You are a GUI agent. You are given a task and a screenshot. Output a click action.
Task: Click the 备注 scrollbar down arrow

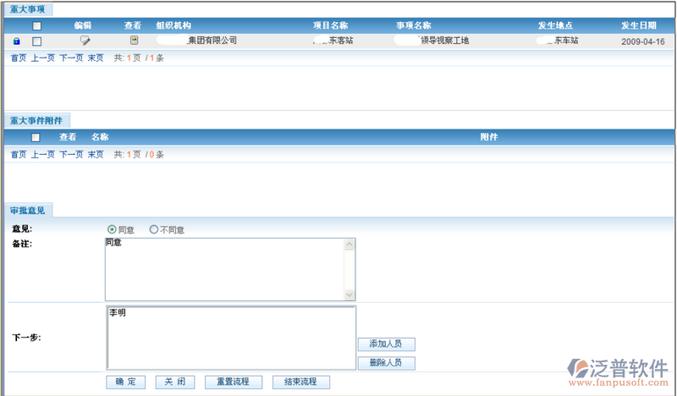pos(350,294)
